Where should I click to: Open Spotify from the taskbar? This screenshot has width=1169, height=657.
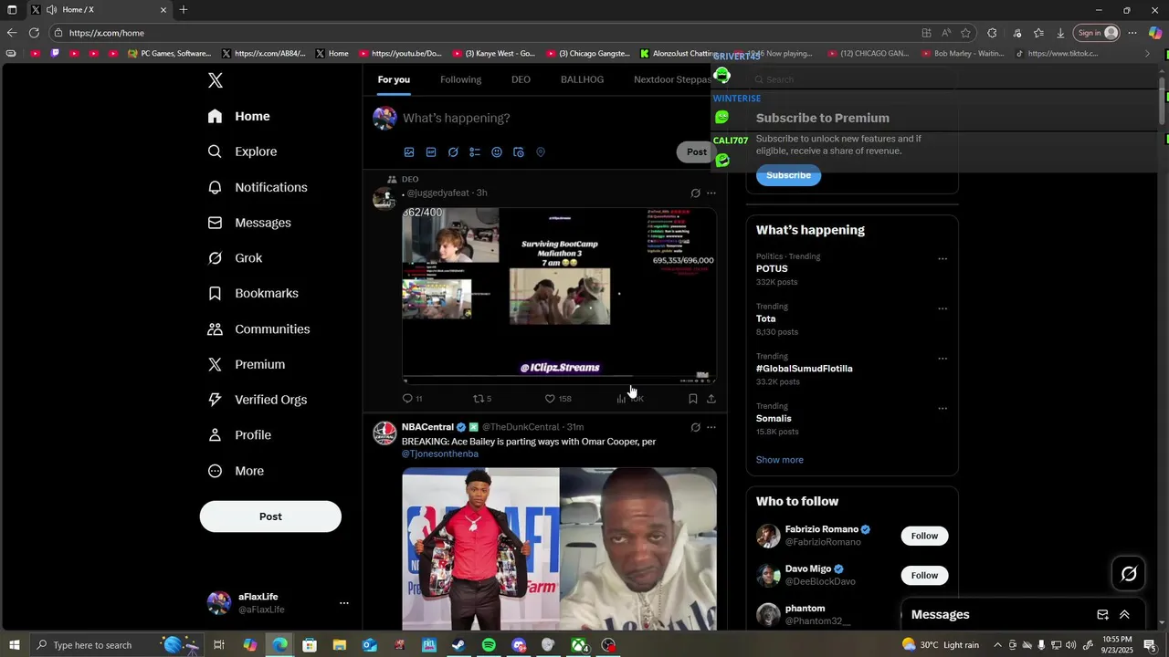(x=489, y=645)
